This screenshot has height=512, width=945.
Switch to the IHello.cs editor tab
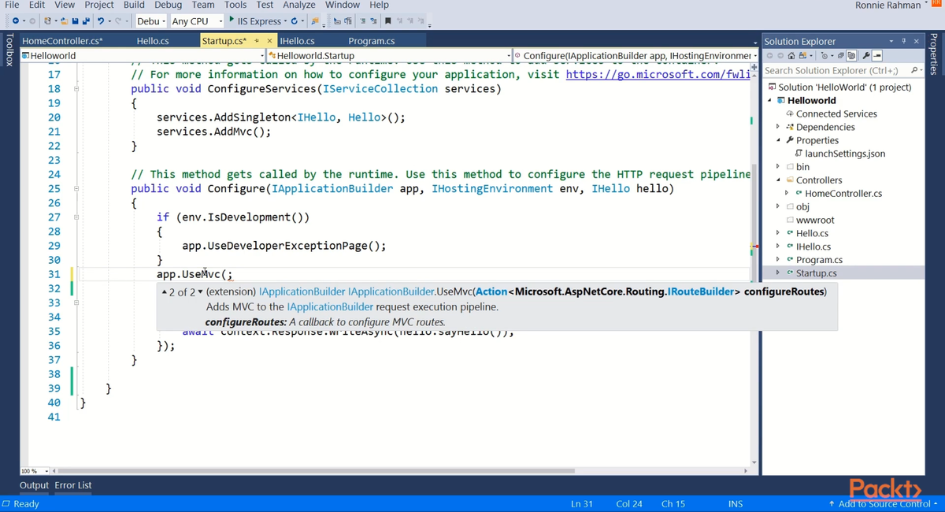tap(298, 41)
